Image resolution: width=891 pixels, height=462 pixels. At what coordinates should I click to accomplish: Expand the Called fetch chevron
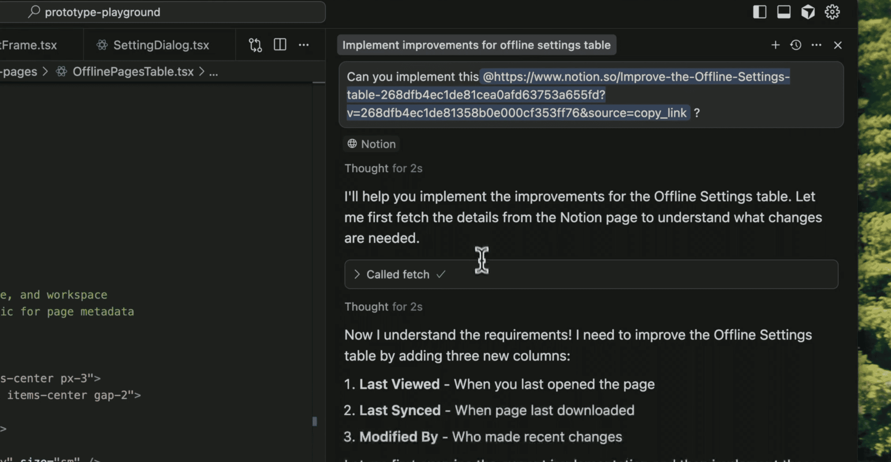click(x=357, y=274)
